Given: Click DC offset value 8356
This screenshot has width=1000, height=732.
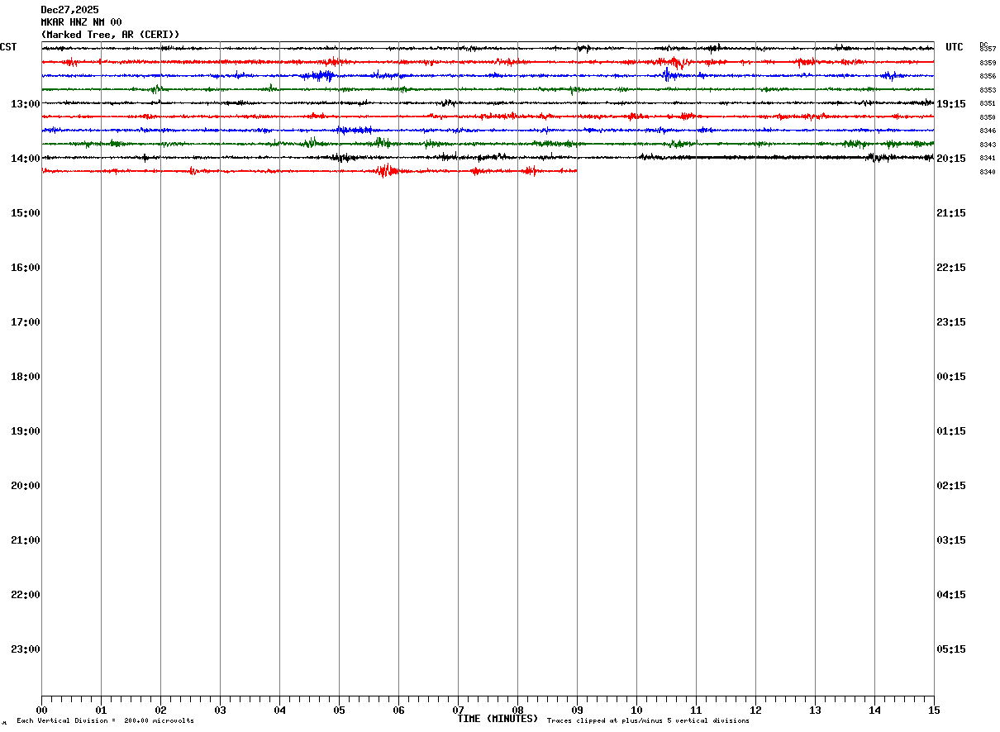Looking at the screenshot, I should coord(988,76).
